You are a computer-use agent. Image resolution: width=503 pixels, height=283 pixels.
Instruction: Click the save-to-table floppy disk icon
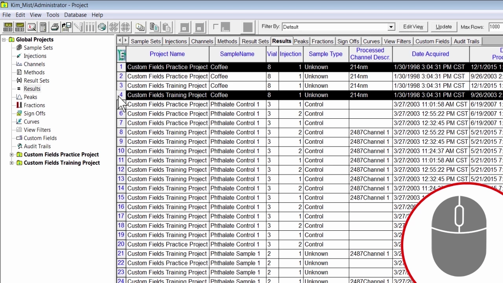tap(66, 27)
